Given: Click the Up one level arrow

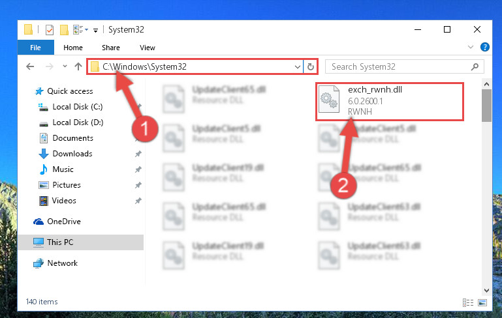Looking at the screenshot, I should point(78,66).
